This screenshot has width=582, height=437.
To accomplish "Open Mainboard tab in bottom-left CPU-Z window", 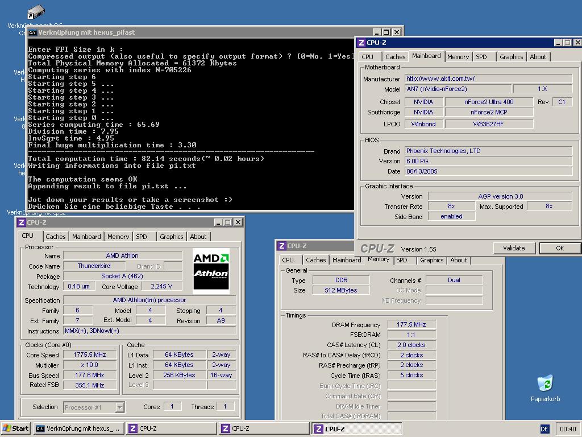I will [86, 237].
